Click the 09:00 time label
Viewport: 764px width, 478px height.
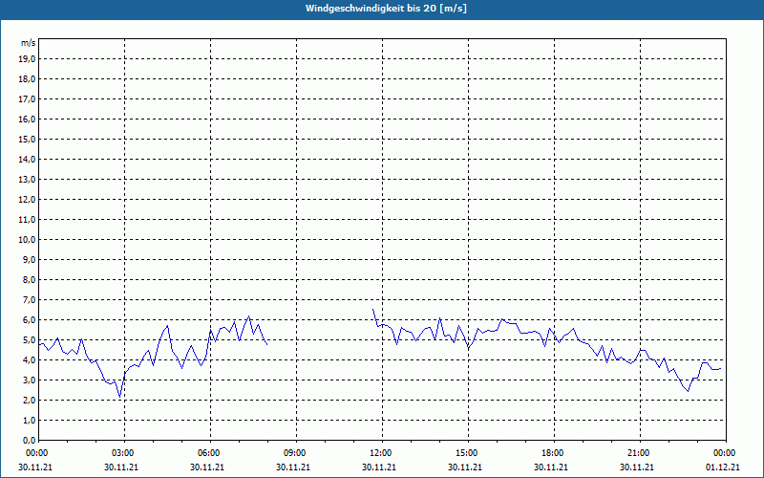(296, 453)
